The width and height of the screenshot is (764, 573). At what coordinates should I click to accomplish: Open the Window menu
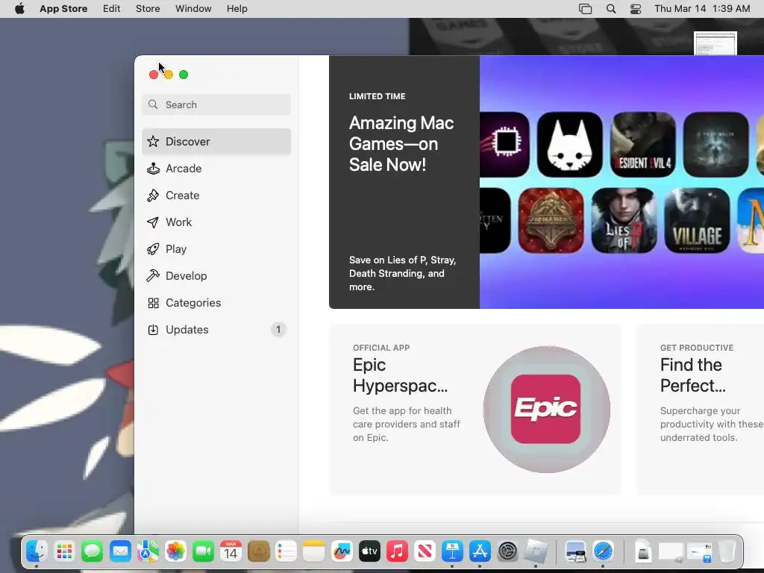[x=193, y=9]
